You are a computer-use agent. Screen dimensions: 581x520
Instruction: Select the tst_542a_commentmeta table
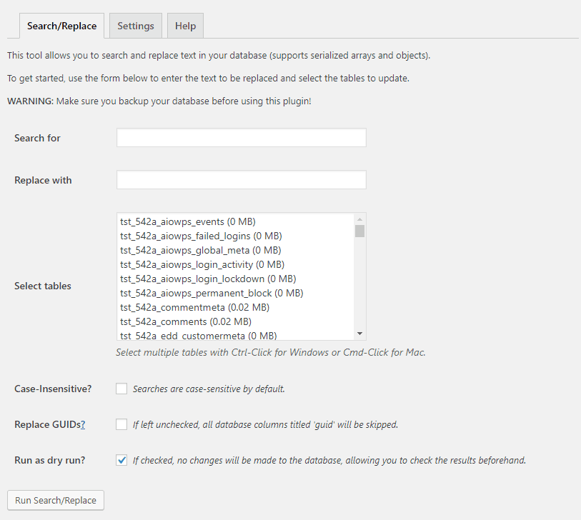194,307
